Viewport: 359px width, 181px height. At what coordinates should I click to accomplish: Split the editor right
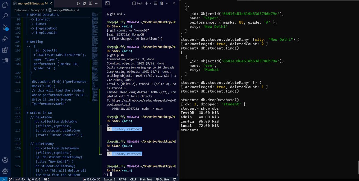[x=90, y=3]
